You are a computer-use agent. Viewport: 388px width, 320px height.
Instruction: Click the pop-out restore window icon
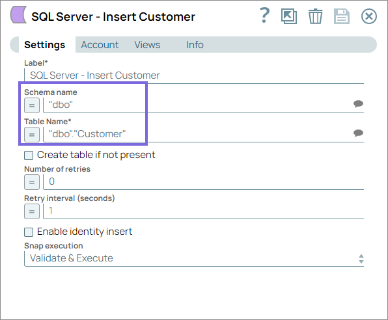pyautogui.click(x=289, y=16)
